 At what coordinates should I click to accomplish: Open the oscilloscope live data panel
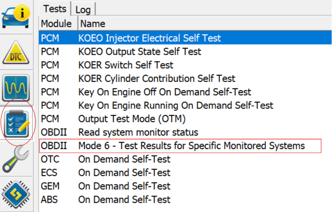[16, 88]
